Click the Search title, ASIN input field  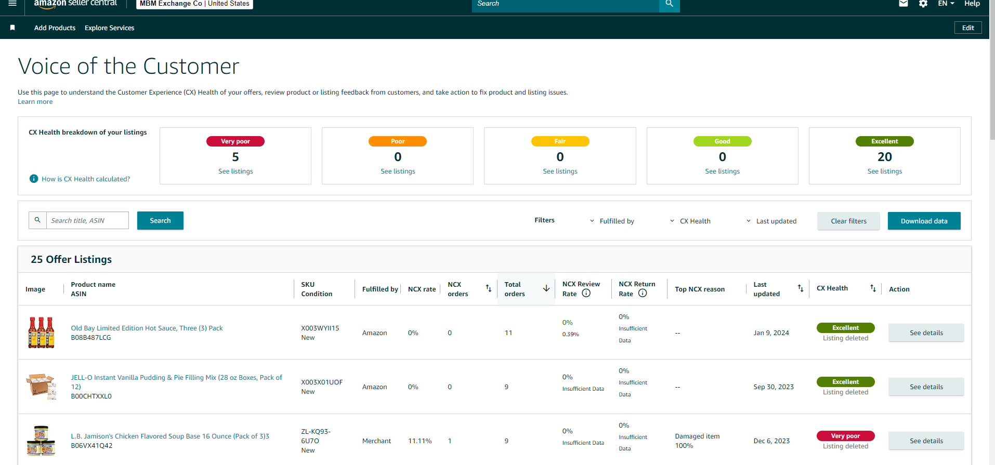(87, 220)
